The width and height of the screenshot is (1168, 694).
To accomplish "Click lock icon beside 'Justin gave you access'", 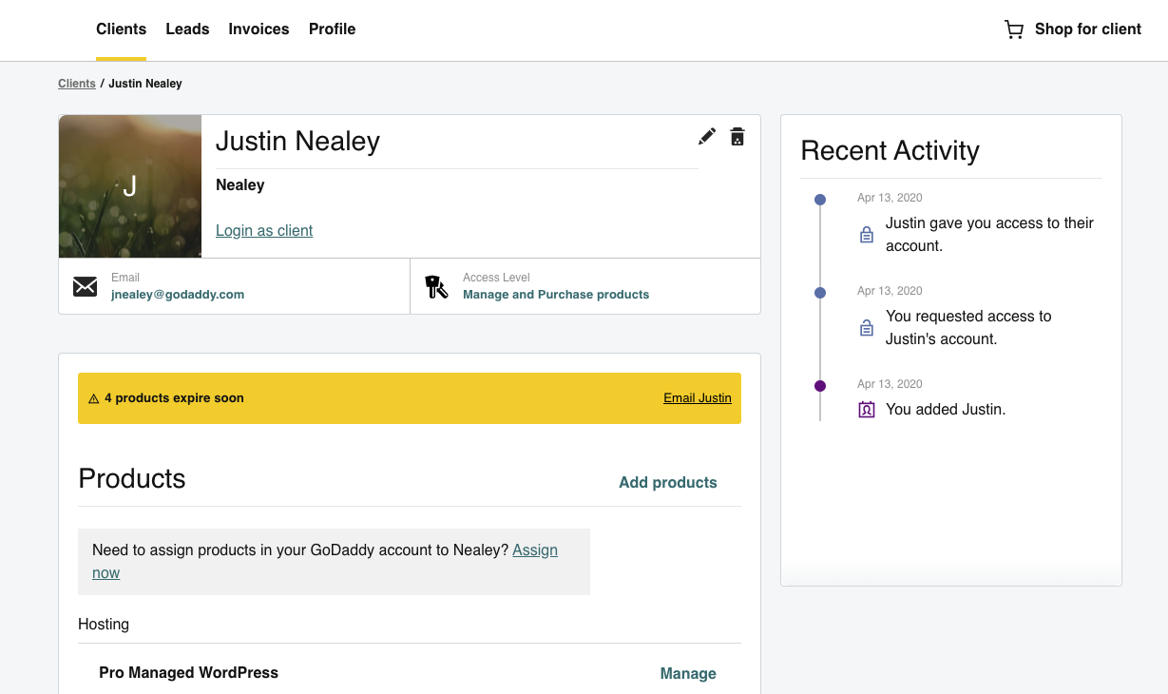I will [867, 235].
